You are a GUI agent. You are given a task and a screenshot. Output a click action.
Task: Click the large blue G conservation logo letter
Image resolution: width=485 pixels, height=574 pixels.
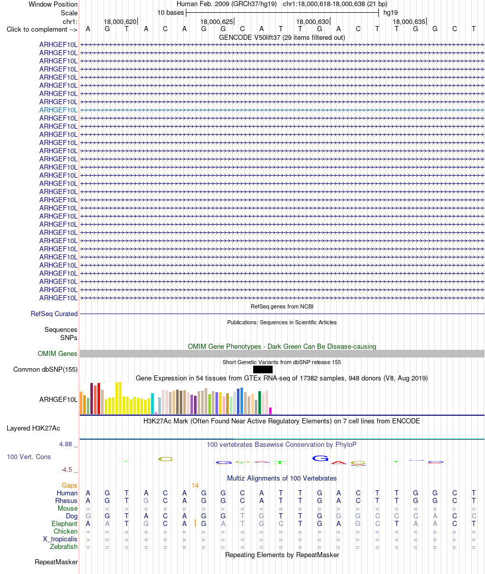coord(320,458)
